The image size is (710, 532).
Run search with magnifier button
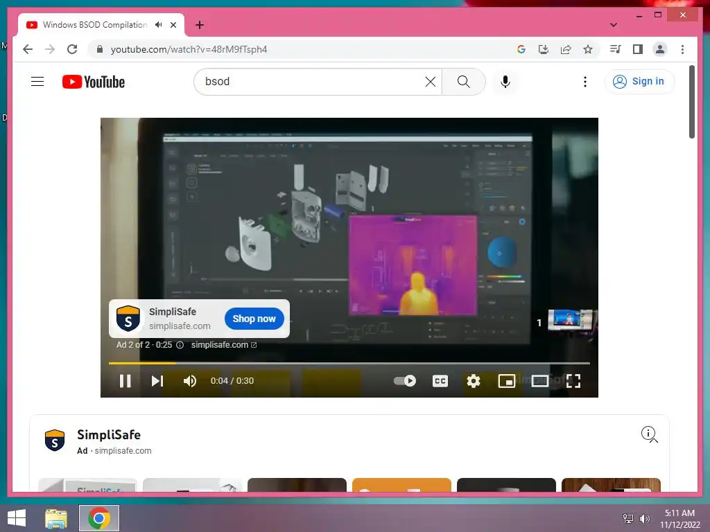point(464,82)
